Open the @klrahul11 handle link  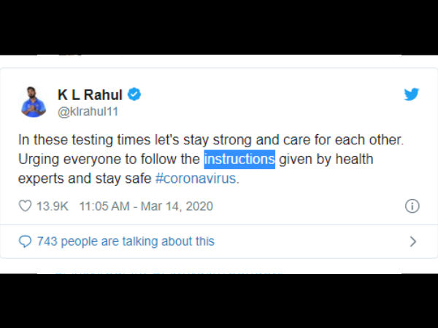(88, 112)
